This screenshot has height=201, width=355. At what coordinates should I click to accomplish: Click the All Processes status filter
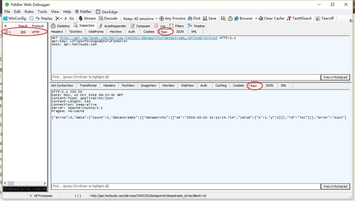[40, 196]
